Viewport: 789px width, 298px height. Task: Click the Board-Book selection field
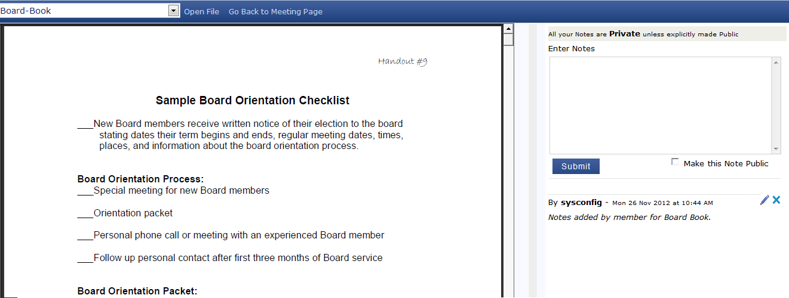tap(84, 11)
